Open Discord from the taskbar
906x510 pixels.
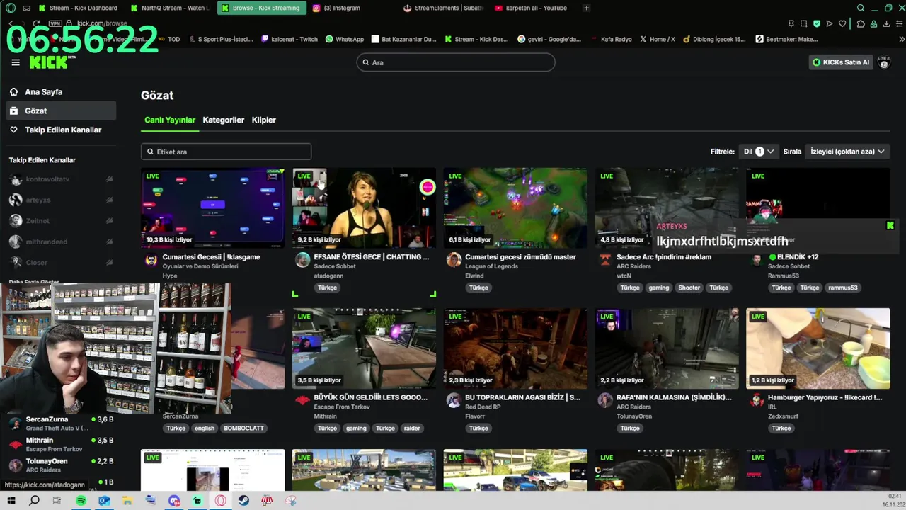(x=174, y=501)
